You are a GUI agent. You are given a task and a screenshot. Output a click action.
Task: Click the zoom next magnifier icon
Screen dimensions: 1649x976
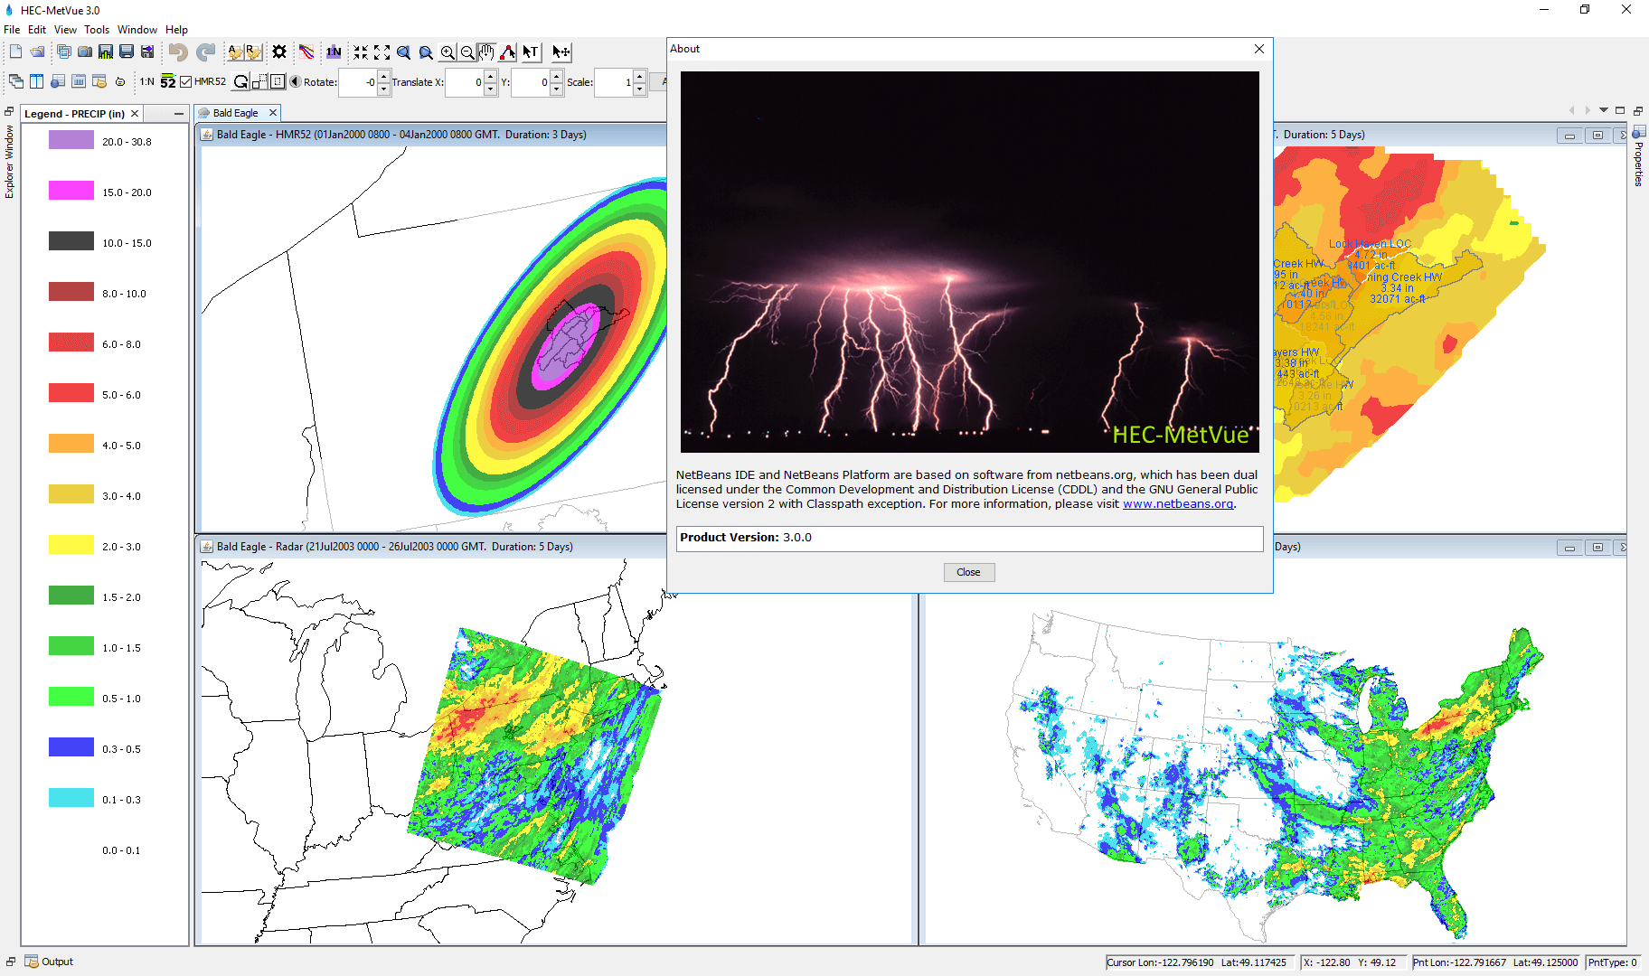426,52
